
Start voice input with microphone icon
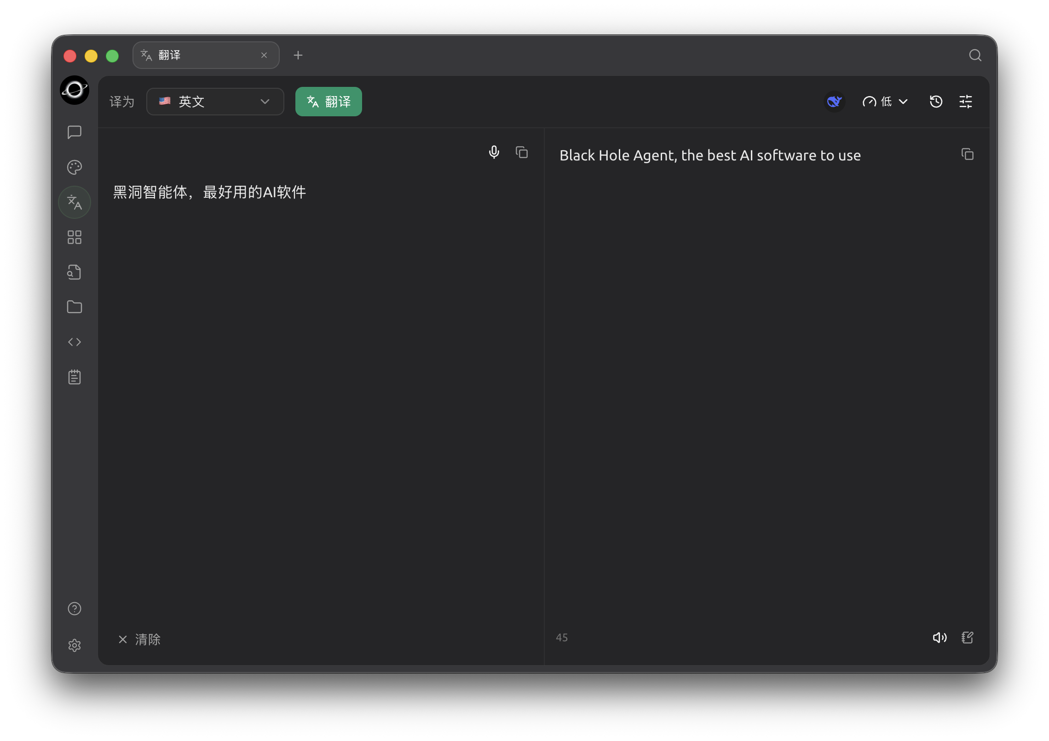(x=494, y=152)
